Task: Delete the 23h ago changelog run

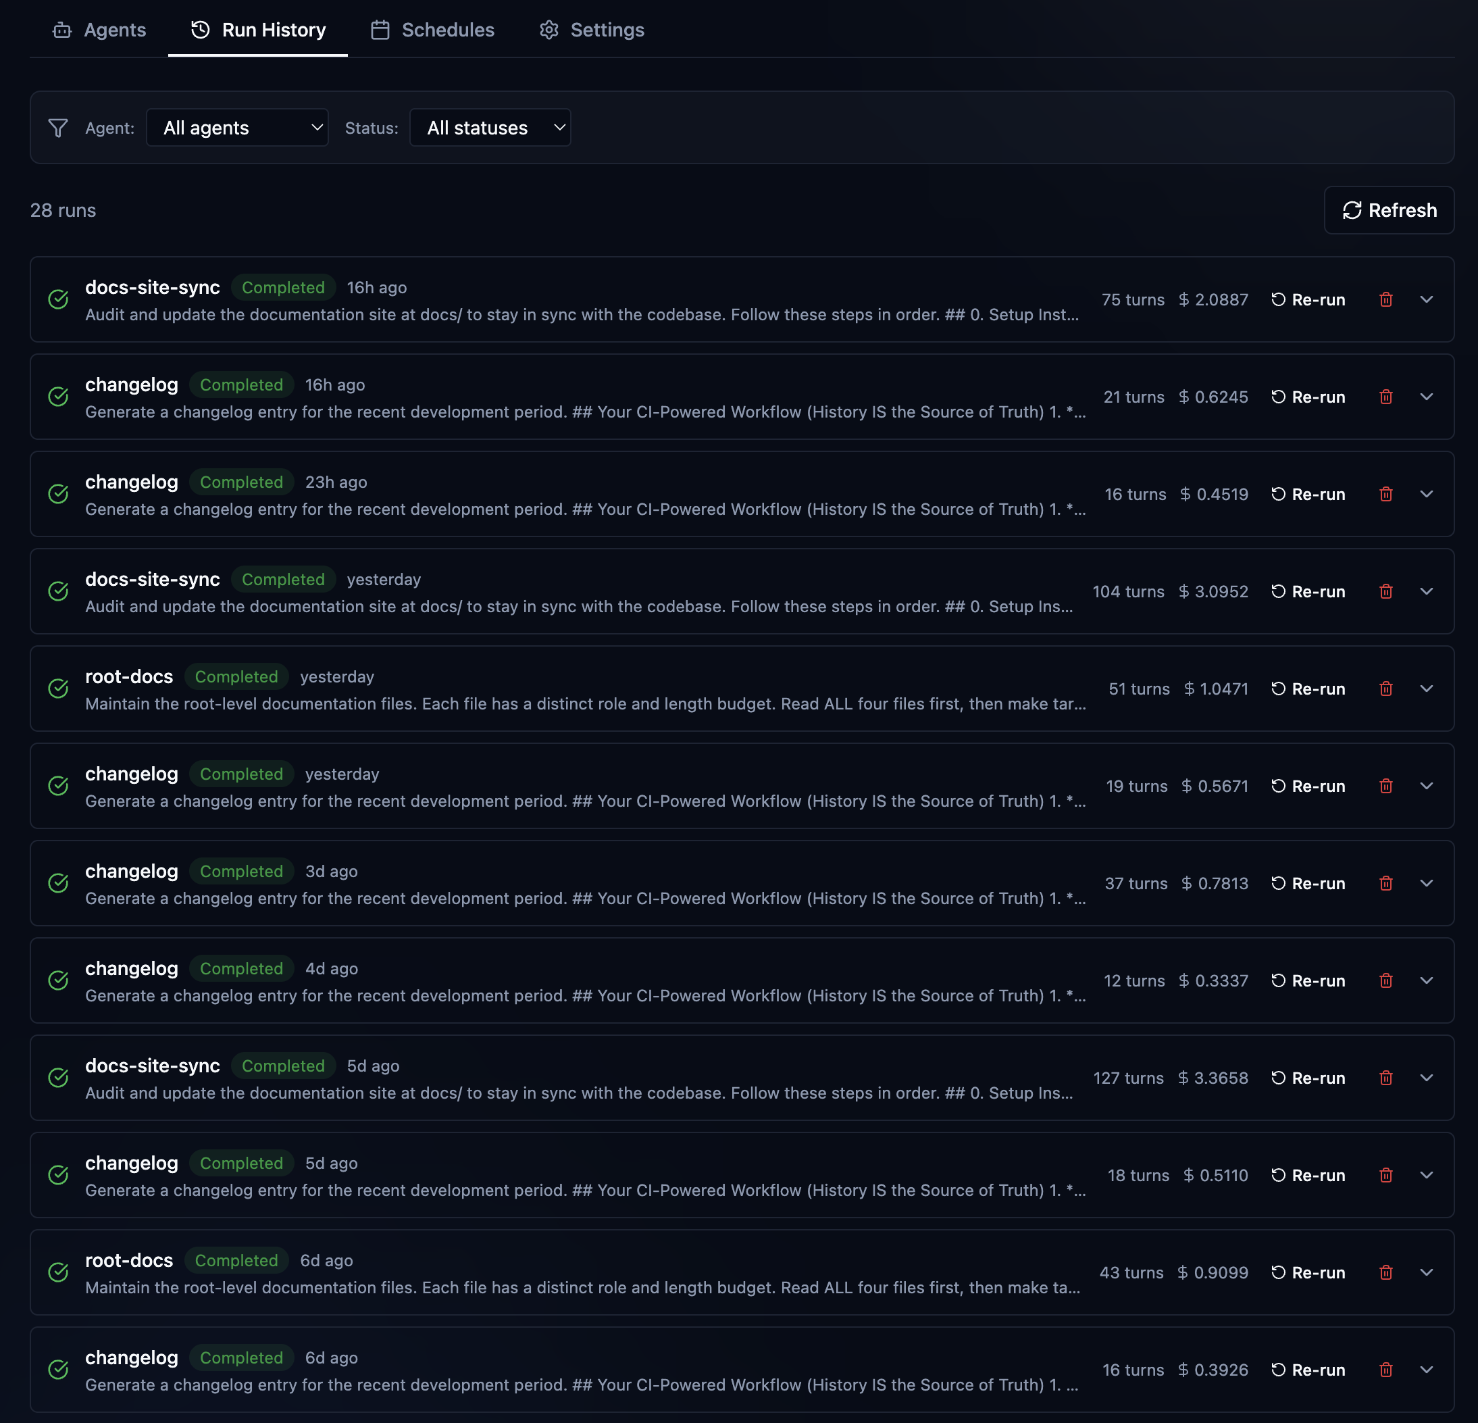Action: [1385, 494]
